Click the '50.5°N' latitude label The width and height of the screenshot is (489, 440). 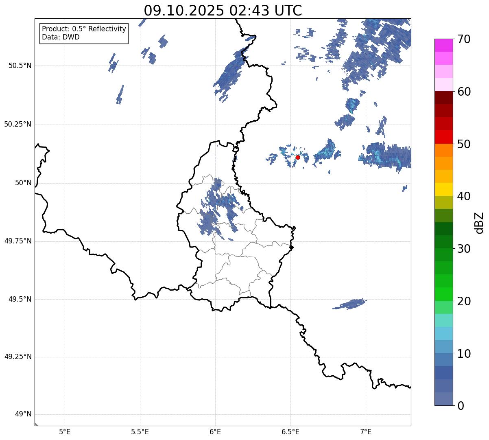click(20, 66)
